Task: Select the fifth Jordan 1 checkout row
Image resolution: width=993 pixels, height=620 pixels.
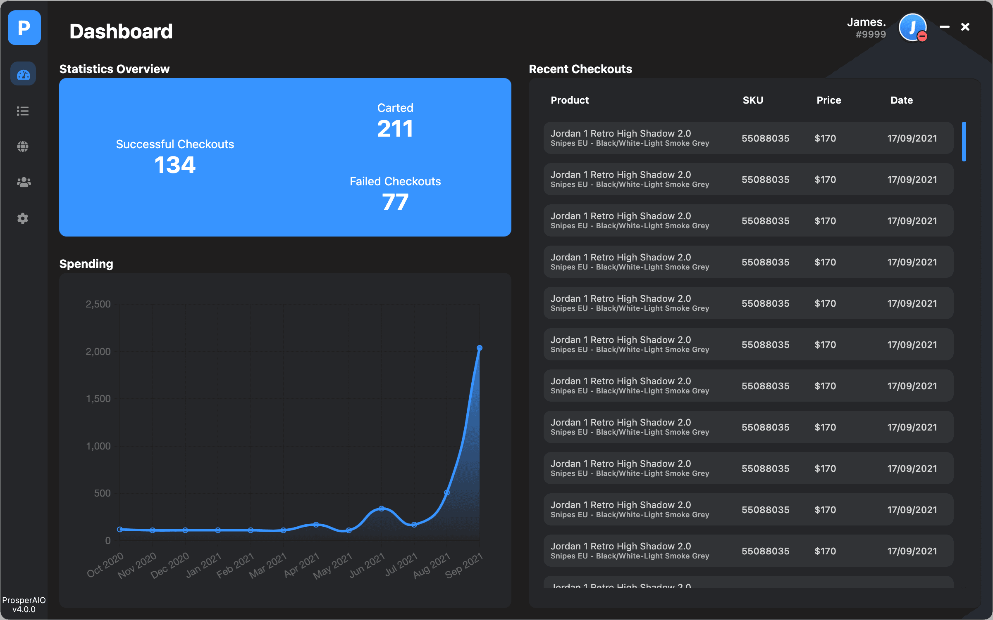Action: pos(748,303)
